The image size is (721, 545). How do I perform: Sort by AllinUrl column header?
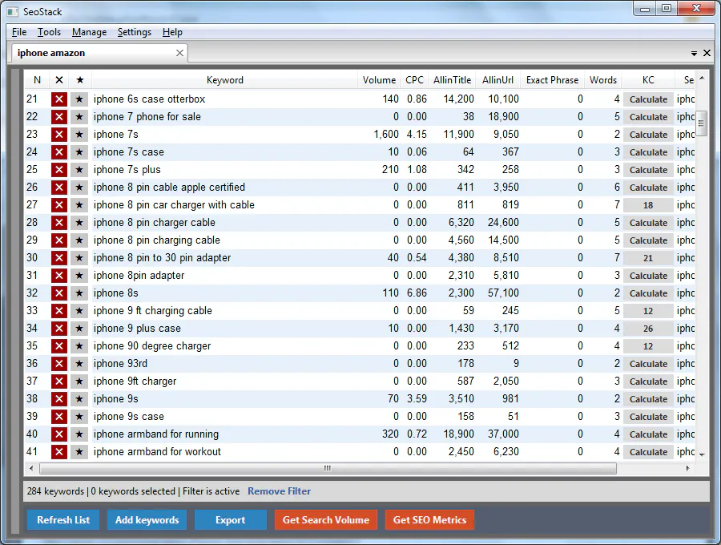(x=497, y=80)
